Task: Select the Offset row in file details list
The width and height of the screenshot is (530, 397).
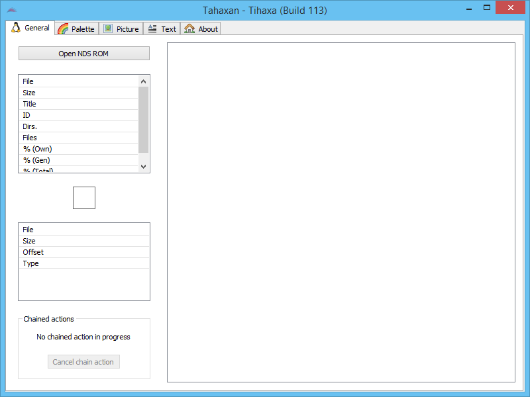Action: (83, 252)
